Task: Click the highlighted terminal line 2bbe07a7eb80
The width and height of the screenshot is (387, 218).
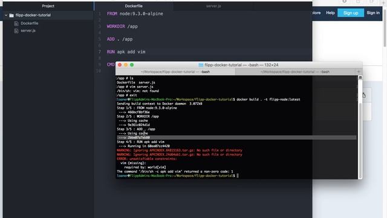Action: pos(236,137)
